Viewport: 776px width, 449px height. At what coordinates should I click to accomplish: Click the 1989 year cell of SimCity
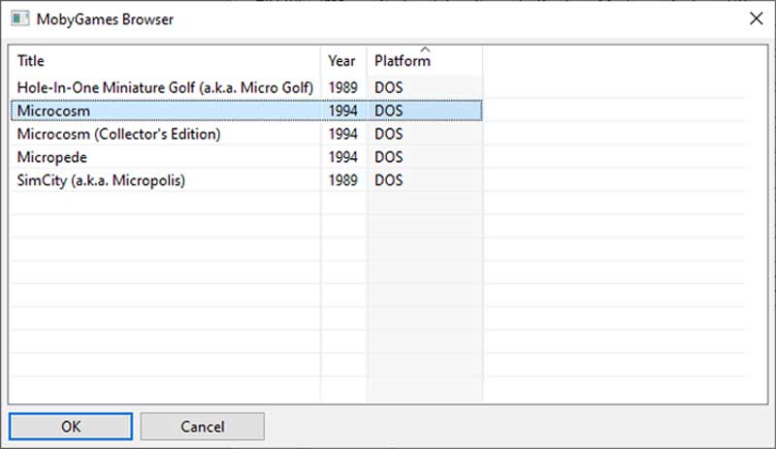tap(343, 180)
